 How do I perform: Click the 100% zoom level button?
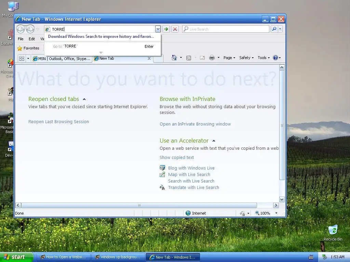(x=263, y=213)
